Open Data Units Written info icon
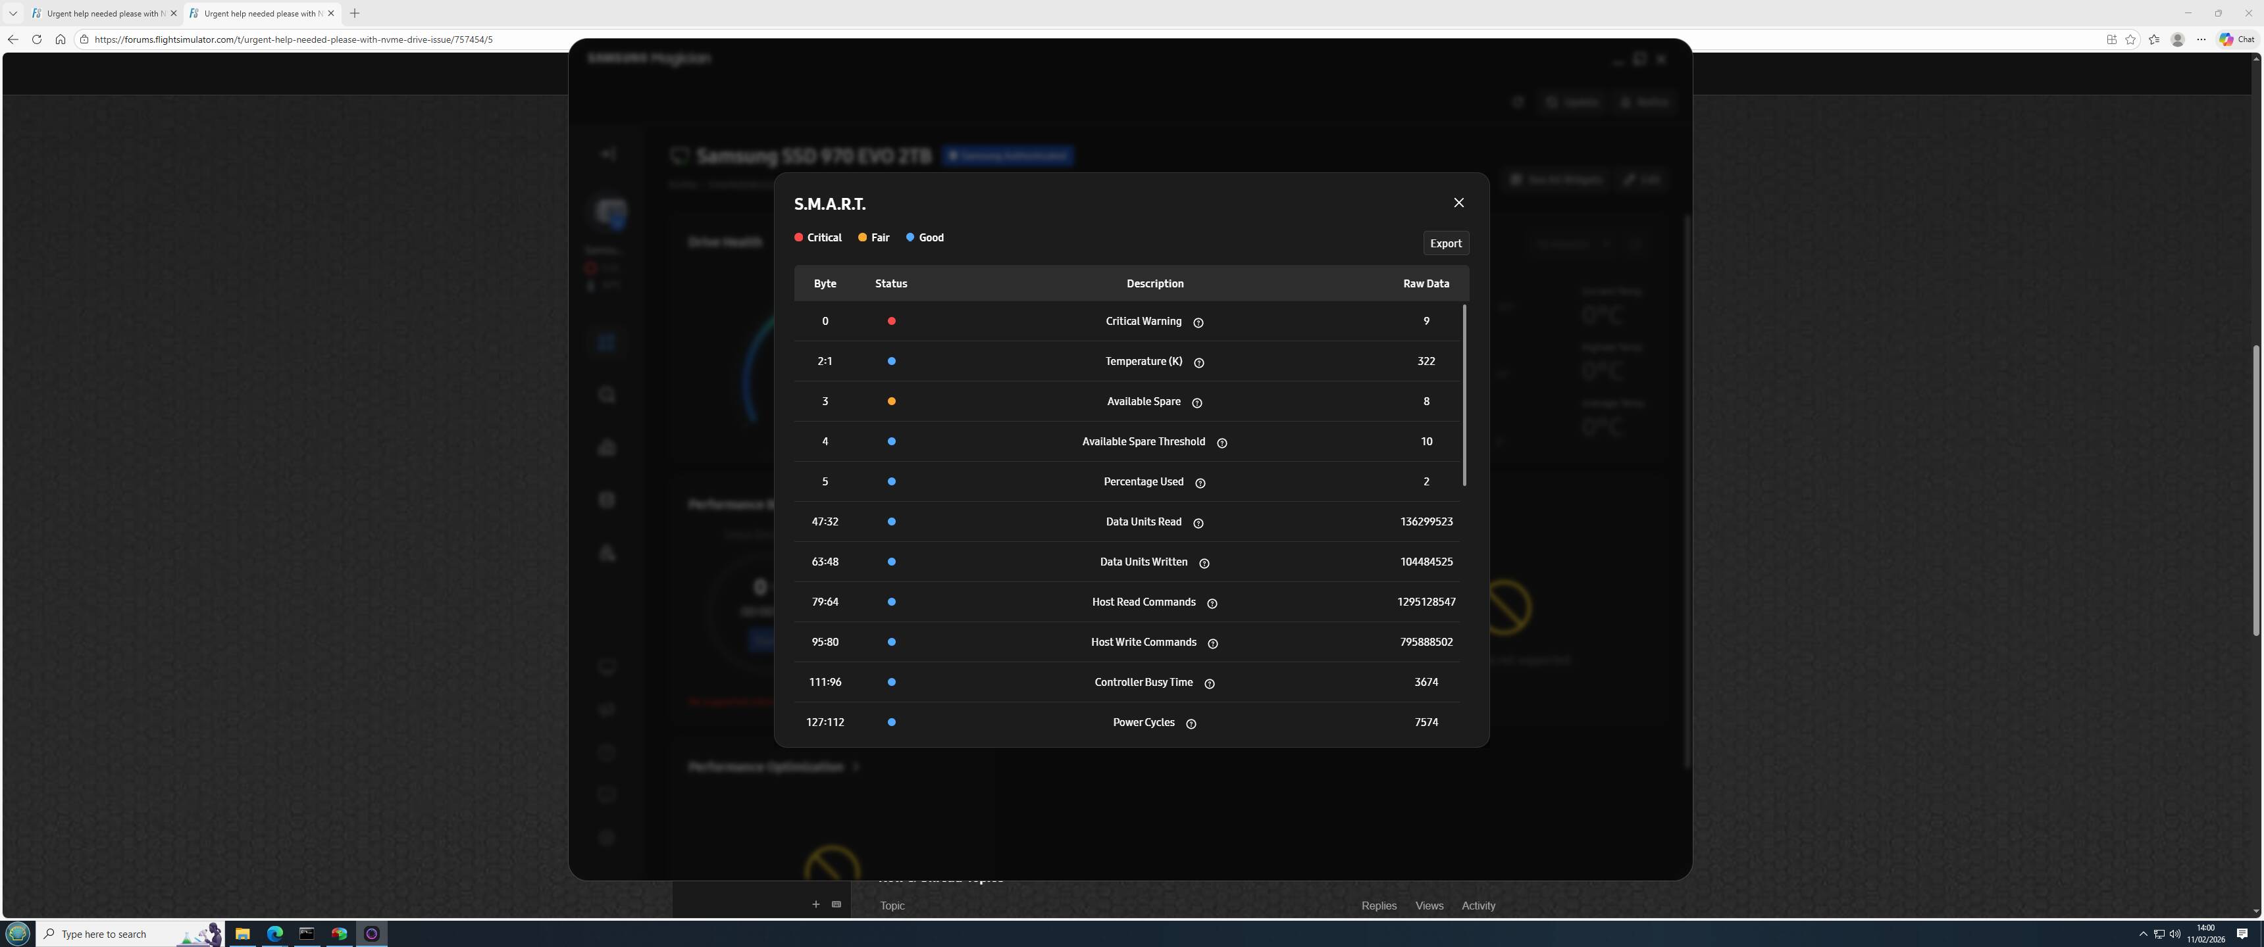 point(1204,563)
